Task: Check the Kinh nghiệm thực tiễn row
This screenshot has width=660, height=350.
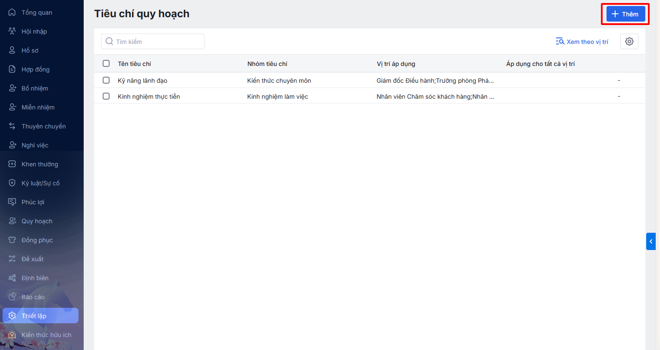Action: 106,96
